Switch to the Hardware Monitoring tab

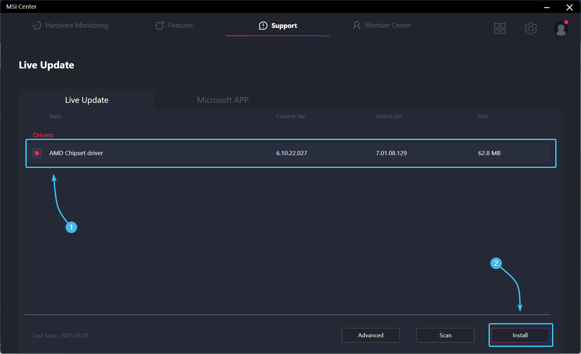(71, 25)
